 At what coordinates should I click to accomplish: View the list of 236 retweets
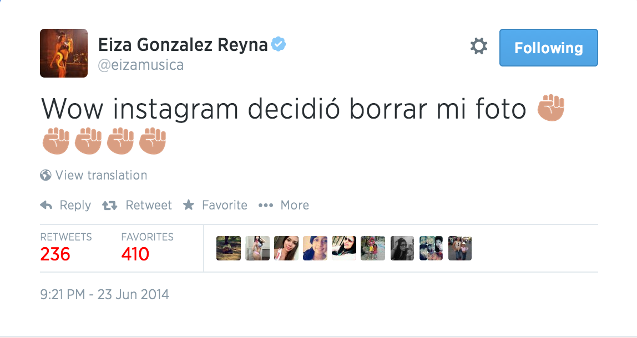tap(55, 254)
